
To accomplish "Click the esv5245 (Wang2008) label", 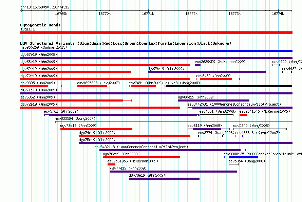I will point(251,126).
